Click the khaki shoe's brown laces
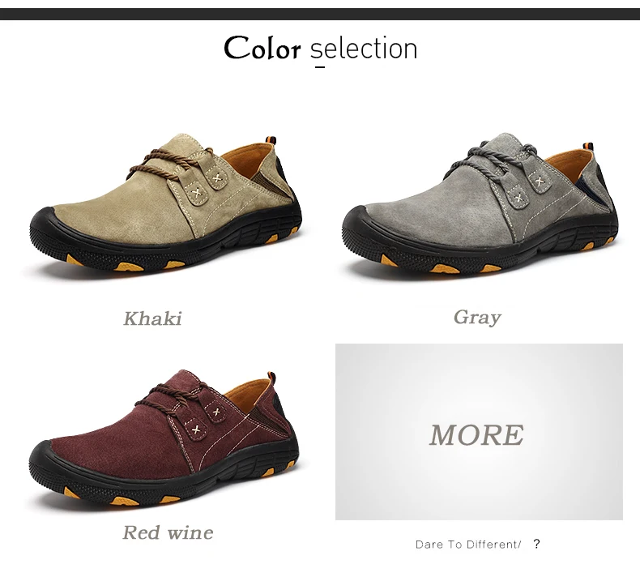Screen dimensions: 640x564 click(x=169, y=164)
